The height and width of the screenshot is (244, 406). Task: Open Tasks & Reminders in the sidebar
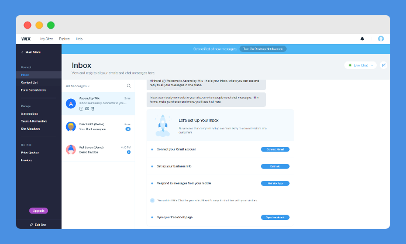(x=34, y=121)
